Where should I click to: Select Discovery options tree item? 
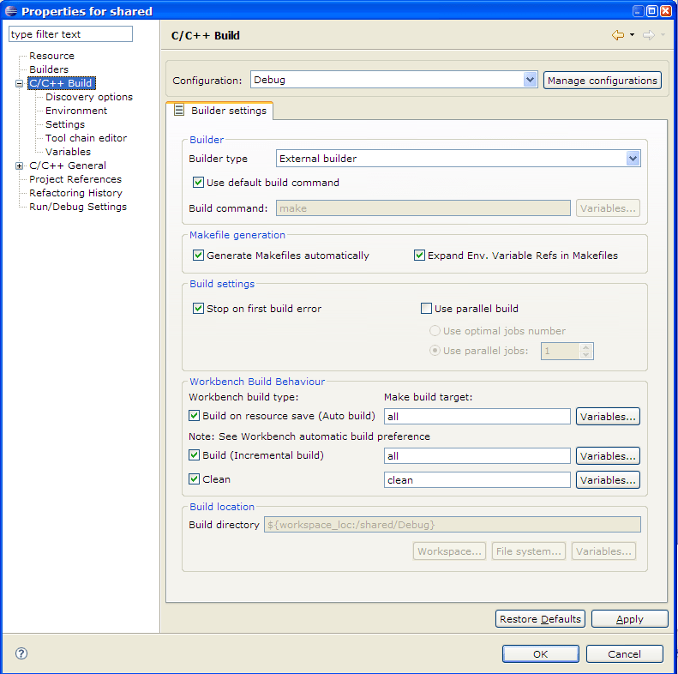89,97
